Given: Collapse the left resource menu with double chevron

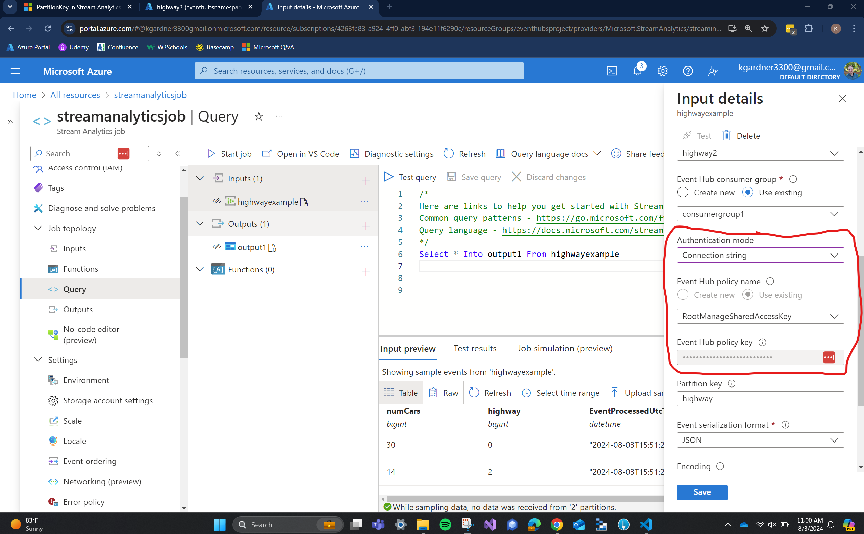Looking at the screenshot, I should pos(178,153).
